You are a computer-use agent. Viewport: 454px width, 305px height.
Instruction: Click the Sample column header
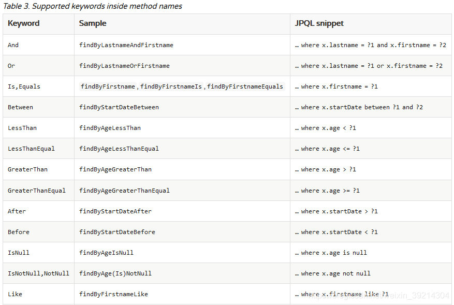click(x=93, y=23)
